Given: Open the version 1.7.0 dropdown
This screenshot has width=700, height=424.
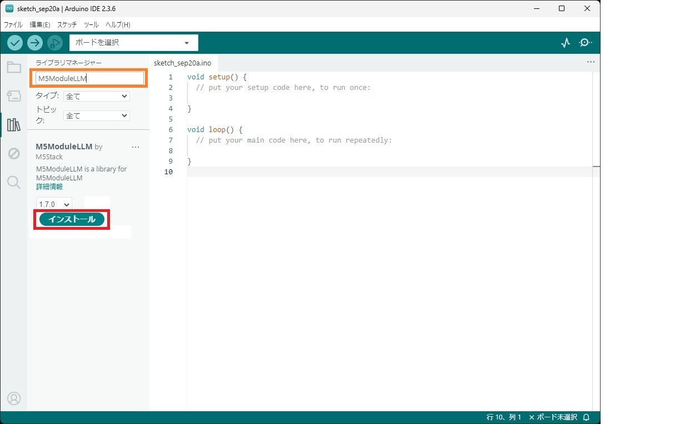Looking at the screenshot, I should point(54,204).
